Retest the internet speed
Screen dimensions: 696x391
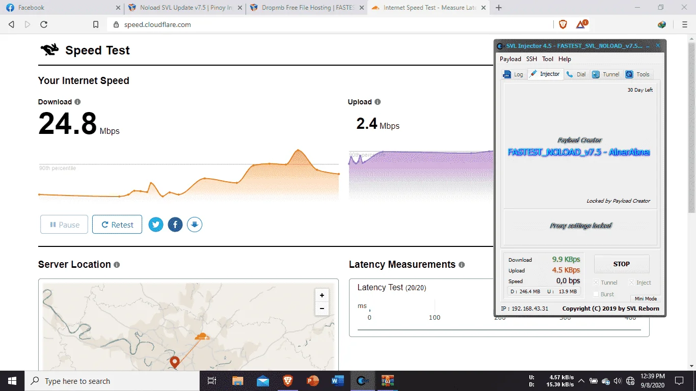pyautogui.click(x=117, y=225)
